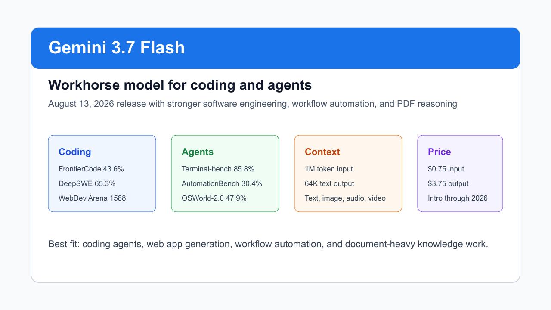Open the Context card heading
551x310 pixels.
point(322,152)
